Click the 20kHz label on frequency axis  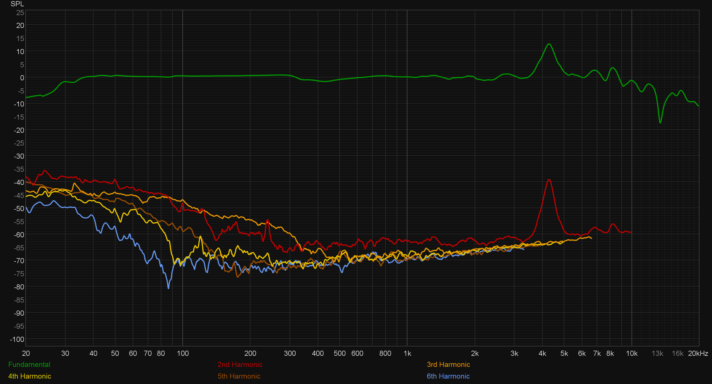(x=698, y=354)
